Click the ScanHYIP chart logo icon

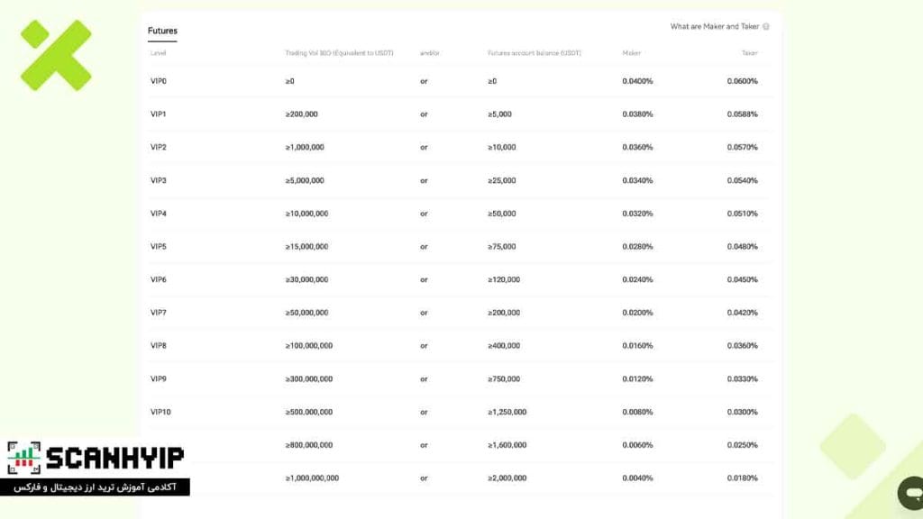[24, 458]
